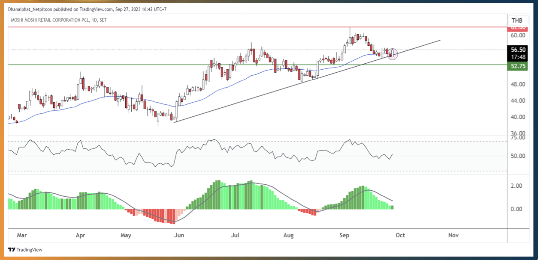
Task: Click the TradingView logo at the bottom
Action: click(25, 250)
